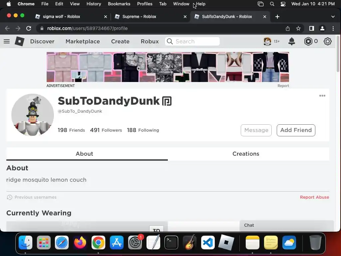Image resolution: width=341 pixels, height=256 pixels.
Task: Open Control Center in the menu bar
Action: tap(283, 4)
